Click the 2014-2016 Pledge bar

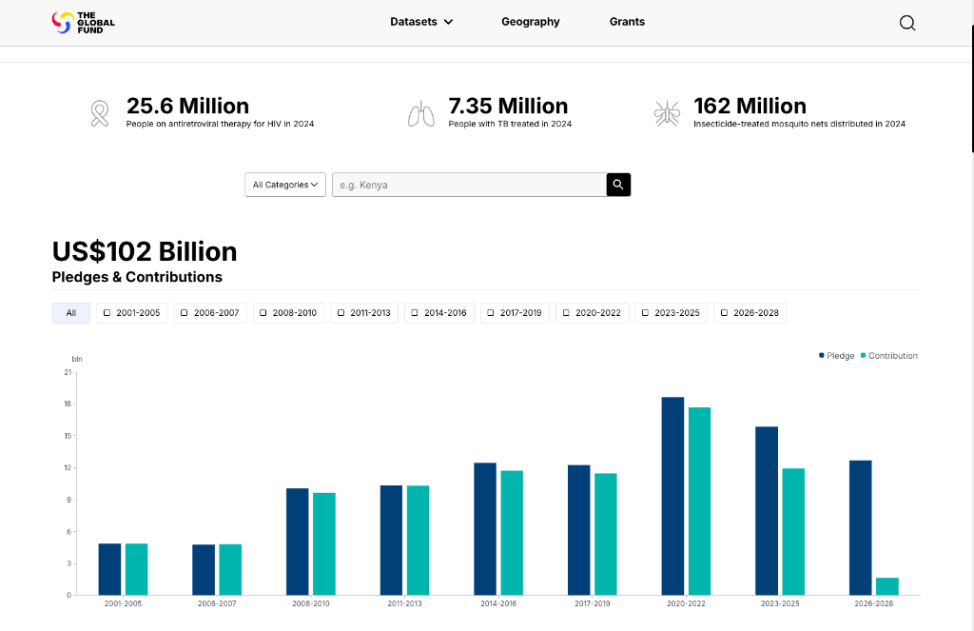[x=485, y=529]
